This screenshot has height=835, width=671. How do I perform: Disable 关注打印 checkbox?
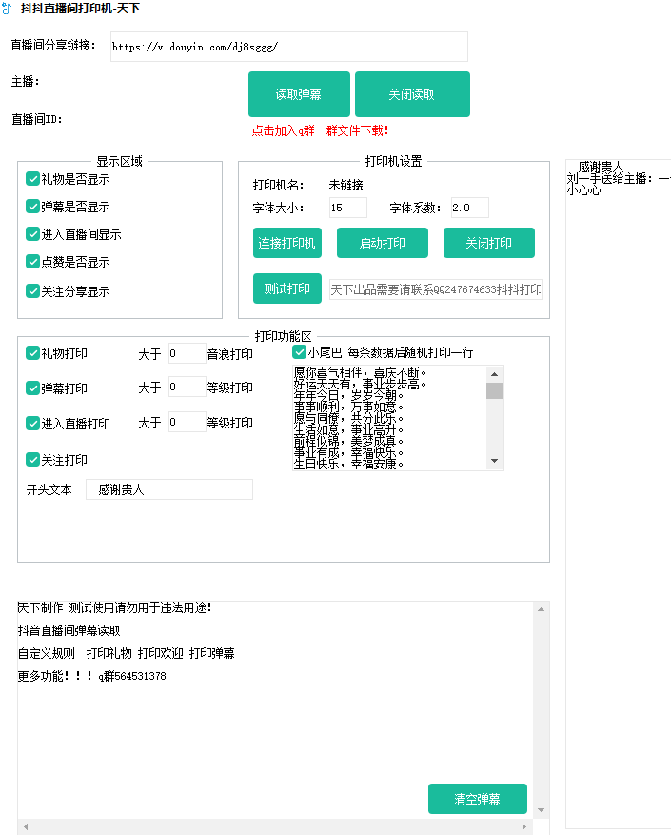click(32, 460)
